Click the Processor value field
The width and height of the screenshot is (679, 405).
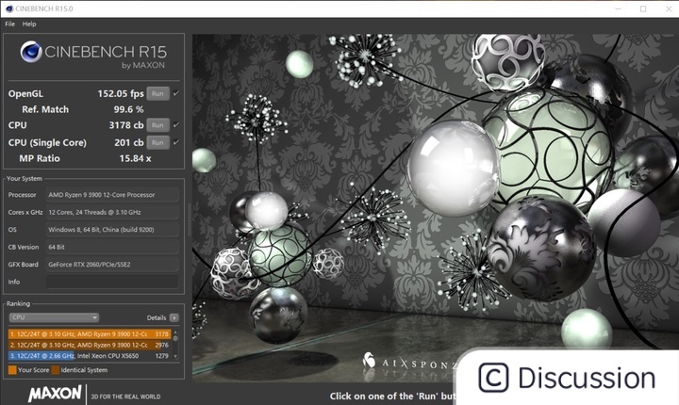[x=112, y=195]
